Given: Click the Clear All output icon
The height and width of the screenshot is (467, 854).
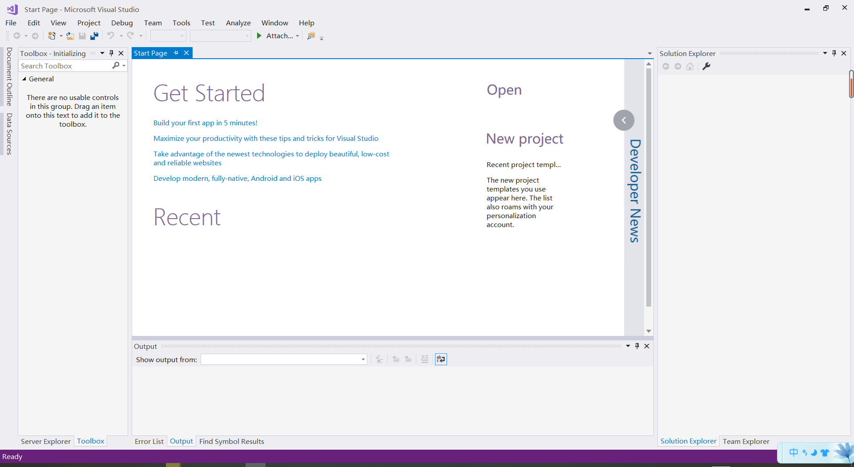Looking at the screenshot, I should (425, 359).
